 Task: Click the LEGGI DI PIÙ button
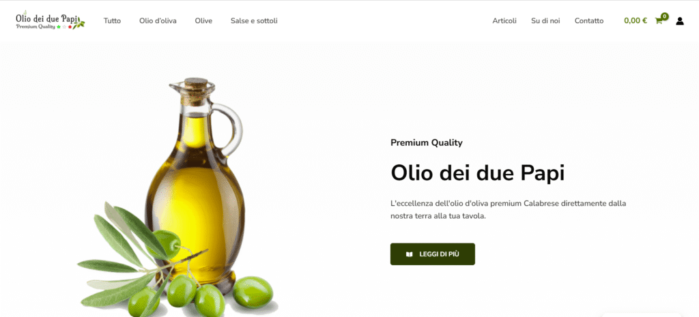click(x=432, y=254)
